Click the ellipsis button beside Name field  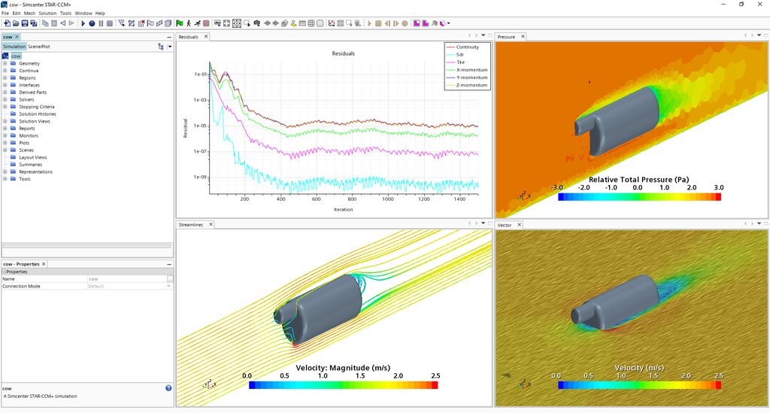pyautogui.click(x=170, y=279)
